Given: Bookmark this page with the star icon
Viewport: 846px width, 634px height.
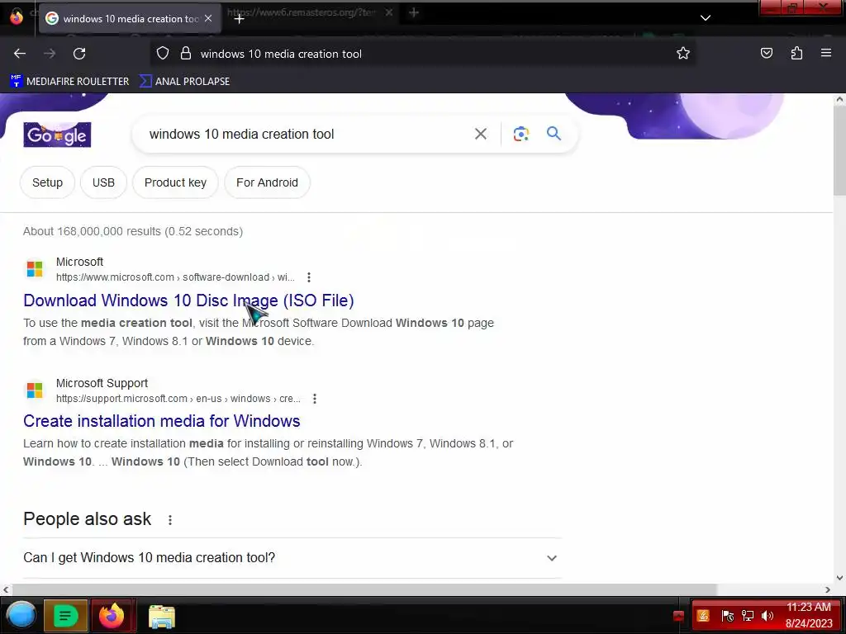Looking at the screenshot, I should click(x=683, y=54).
